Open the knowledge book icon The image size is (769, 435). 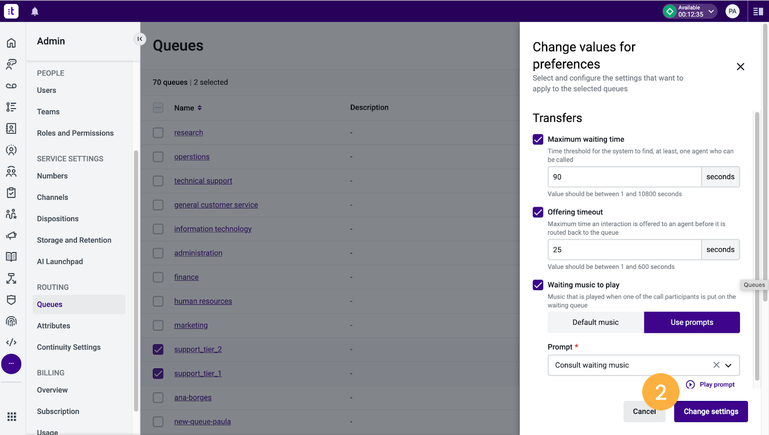click(x=11, y=257)
